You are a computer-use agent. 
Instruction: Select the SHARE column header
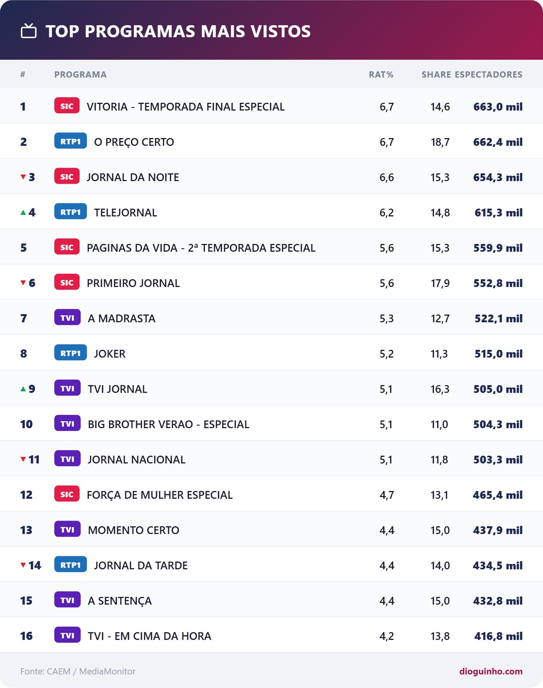pos(436,74)
